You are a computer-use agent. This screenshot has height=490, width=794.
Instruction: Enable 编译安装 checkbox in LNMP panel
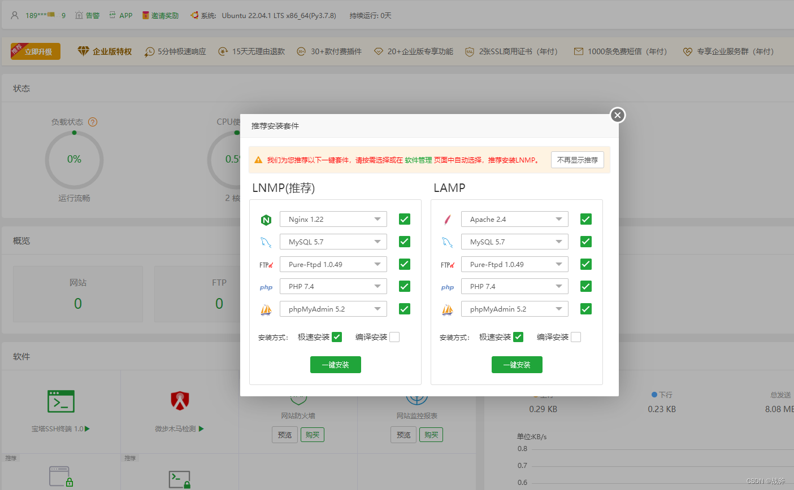click(x=394, y=337)
